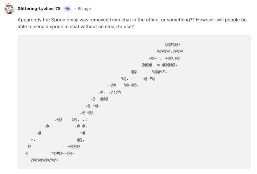The width and height of the screenshot is (257, 174).
Task: Click the "@@@@ = @@@@@." row of the spoon
Action: point(159,65)
